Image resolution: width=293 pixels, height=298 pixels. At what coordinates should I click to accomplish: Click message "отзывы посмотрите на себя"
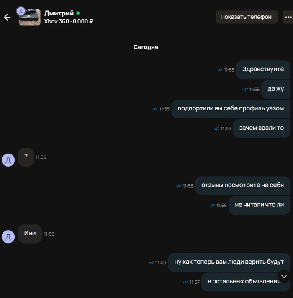point(243,185)
